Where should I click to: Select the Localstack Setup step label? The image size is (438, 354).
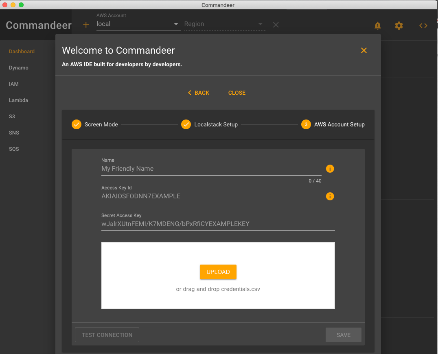pyautogui.click(x=216, y=124)
